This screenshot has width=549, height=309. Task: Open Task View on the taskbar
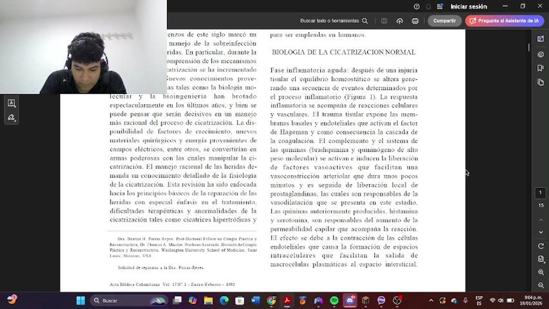[177, 300]
